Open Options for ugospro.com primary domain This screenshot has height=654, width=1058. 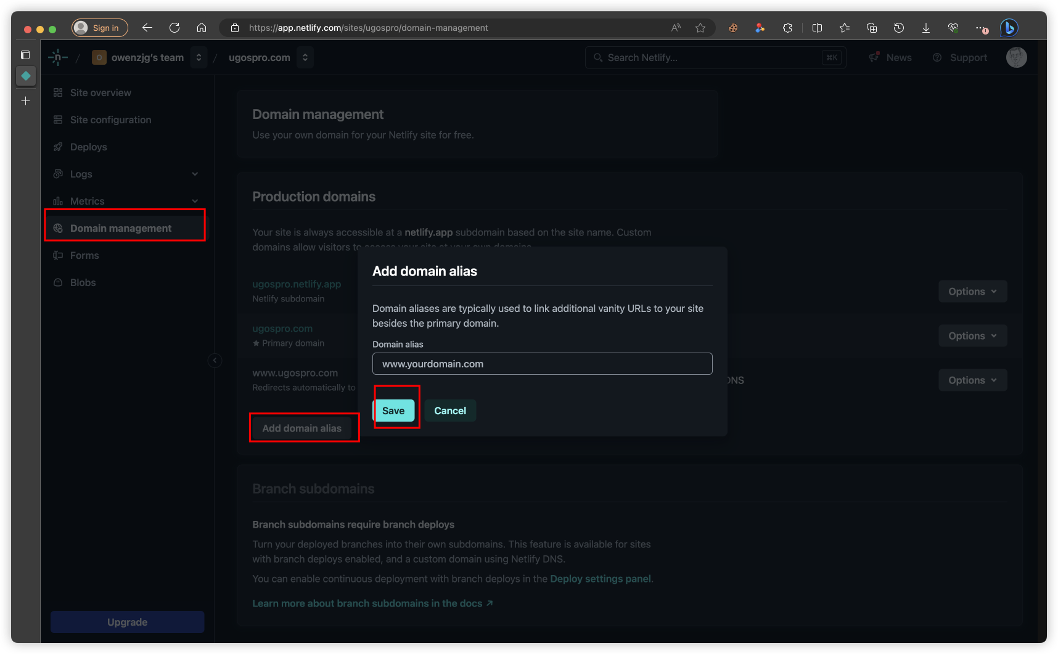972,336
